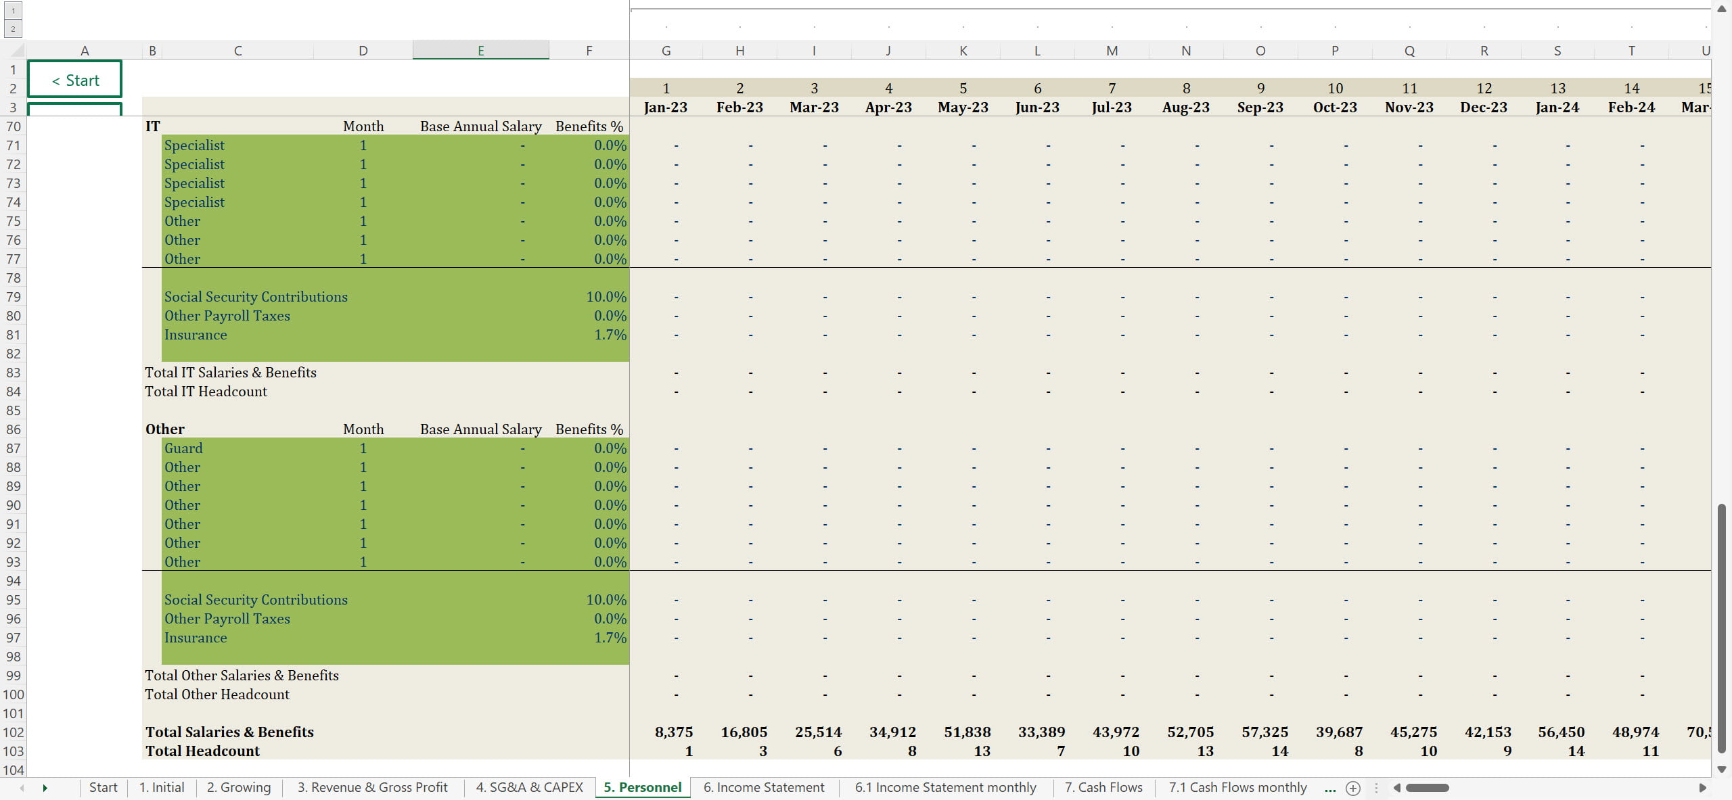1732x800 pixels.
Task: Click outline level 2 button
Action: pyautogui.click(x=13, y=29)
